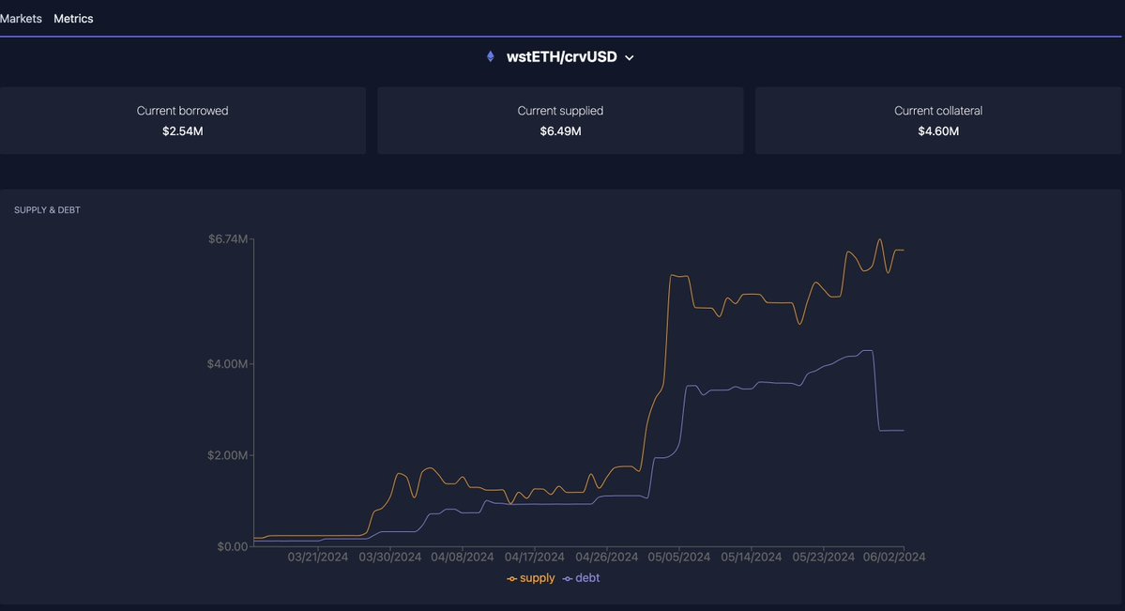Click the 04/26/2024 date label
Image resolution: width=1125 pixels, height=611 pixels.
pyautogui.click(x=607, y=557)
